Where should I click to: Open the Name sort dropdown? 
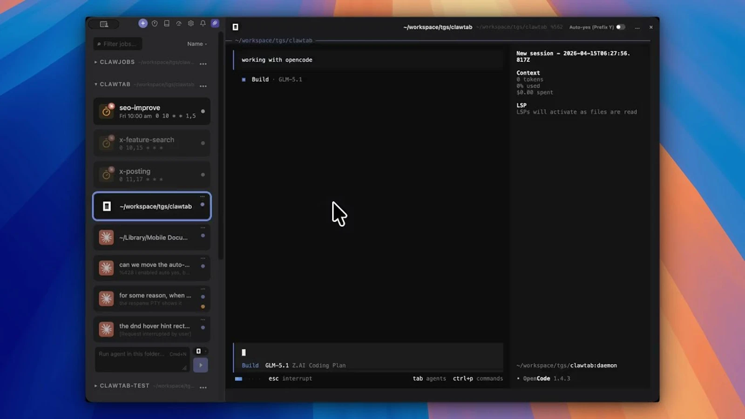(x=197, y=44)
